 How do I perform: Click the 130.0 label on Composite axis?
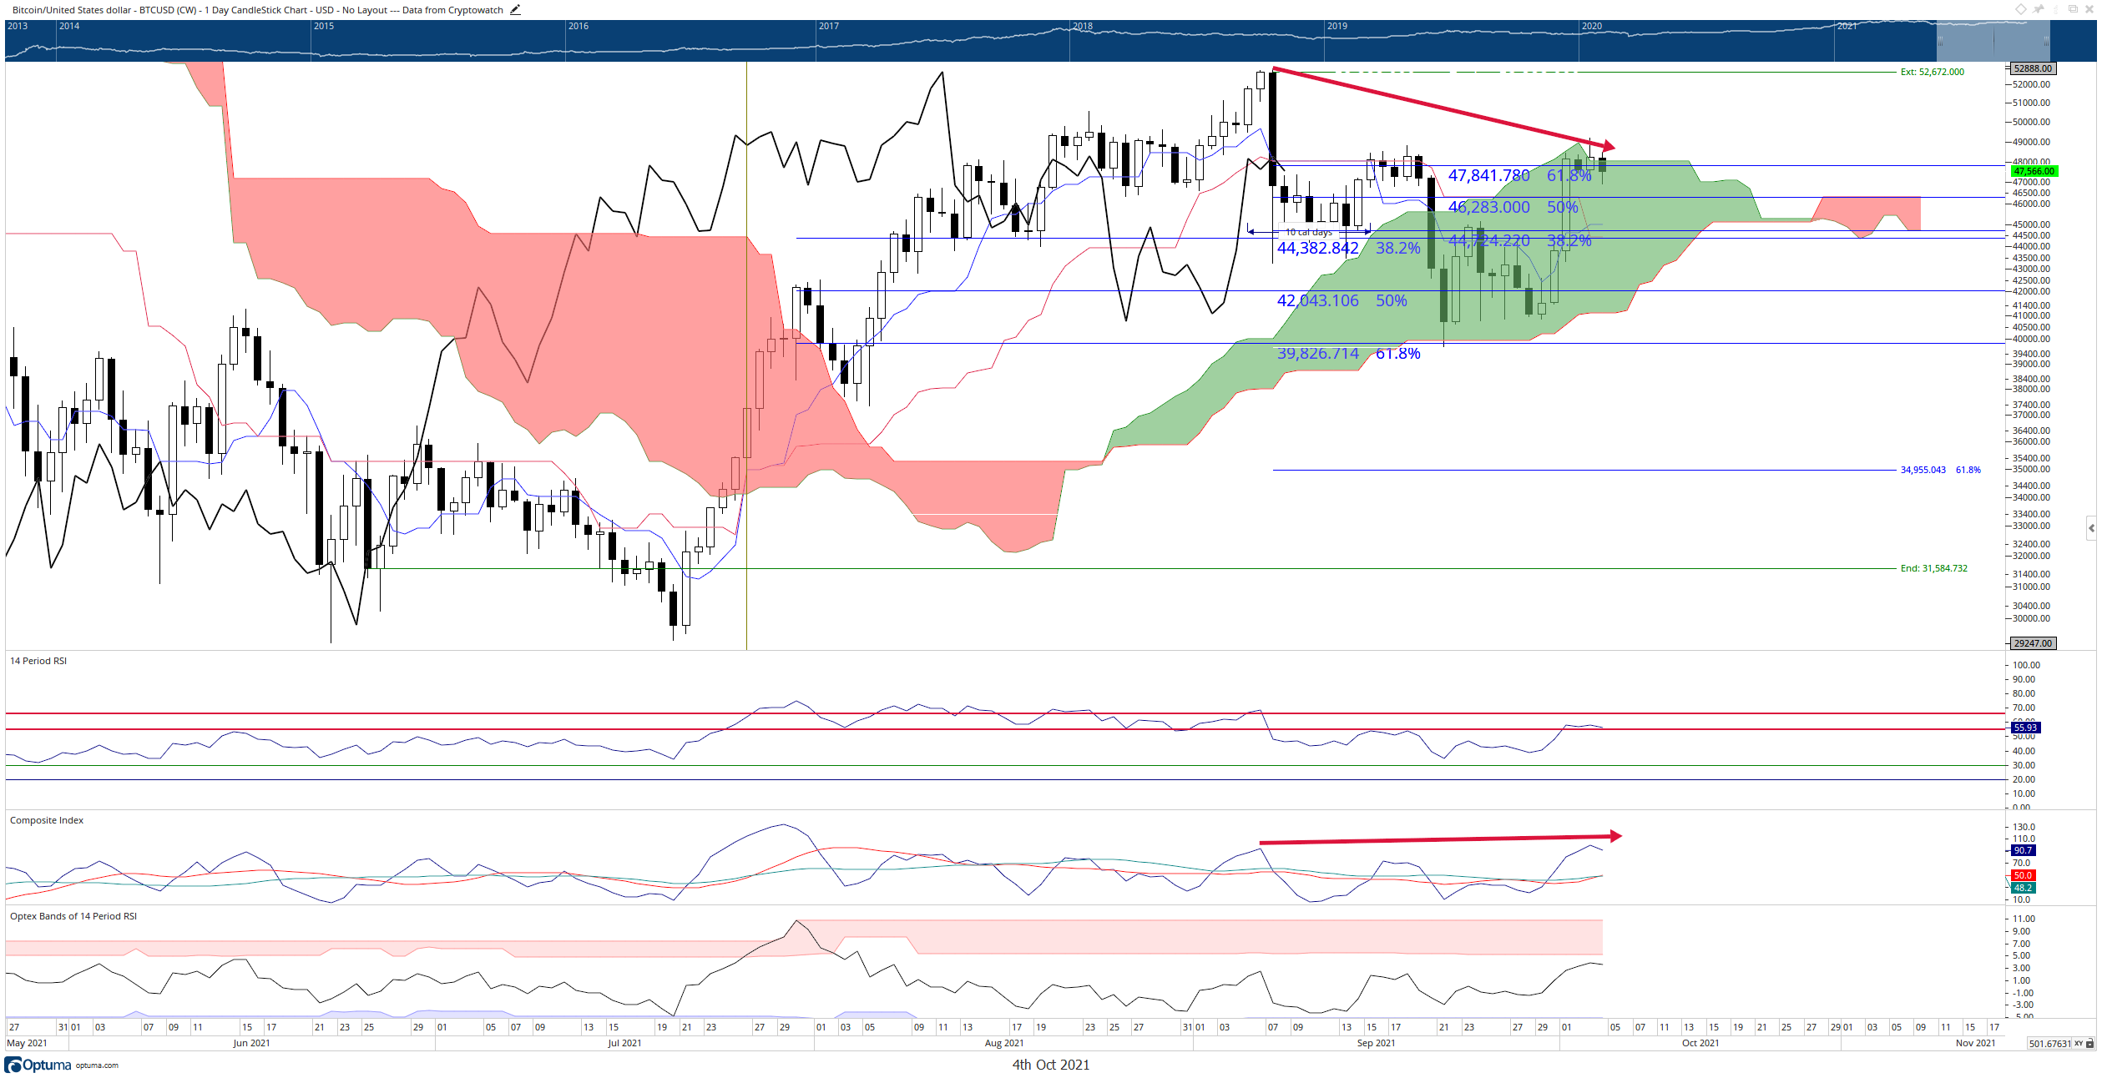(x=2024, y=827)
